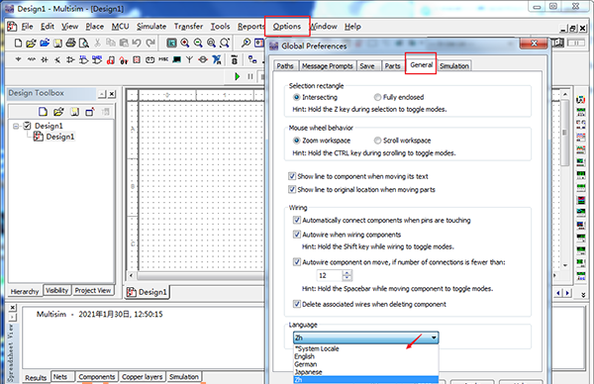Place a Basic resistor component
594x384 pixels.
pos(32,59)
